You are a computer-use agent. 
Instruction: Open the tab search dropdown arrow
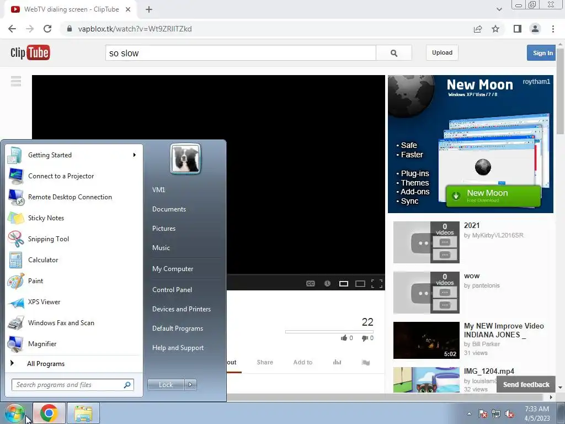click(x=499, y=9)
